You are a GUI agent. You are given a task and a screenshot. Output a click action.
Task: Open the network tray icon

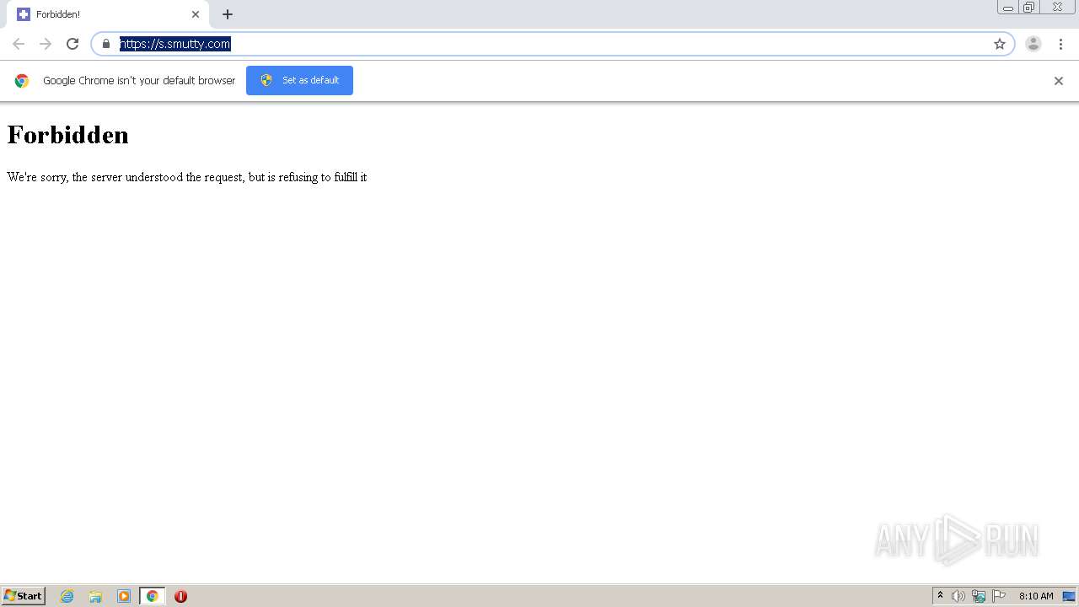pos(979,596)
